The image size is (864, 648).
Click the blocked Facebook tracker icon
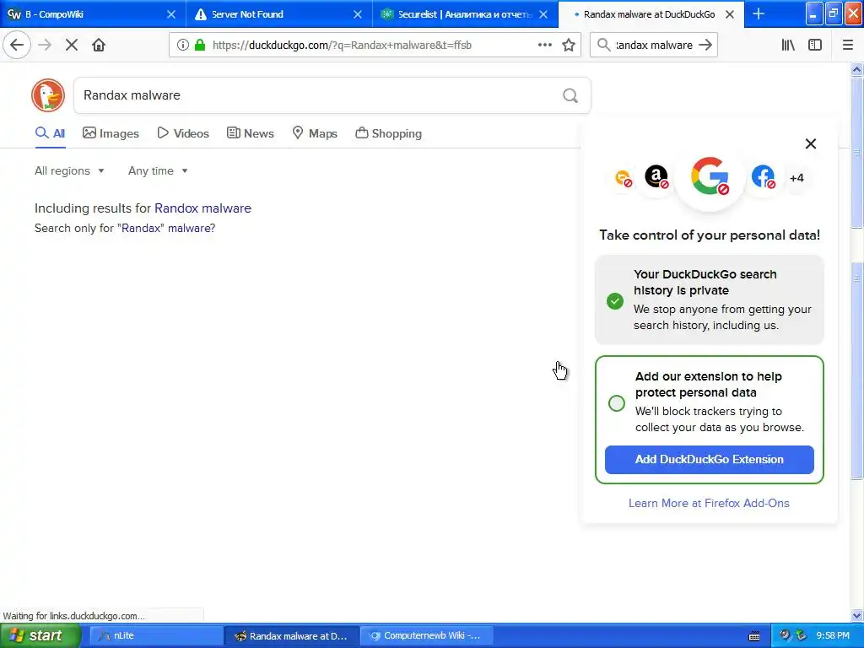tap(763, 177)
